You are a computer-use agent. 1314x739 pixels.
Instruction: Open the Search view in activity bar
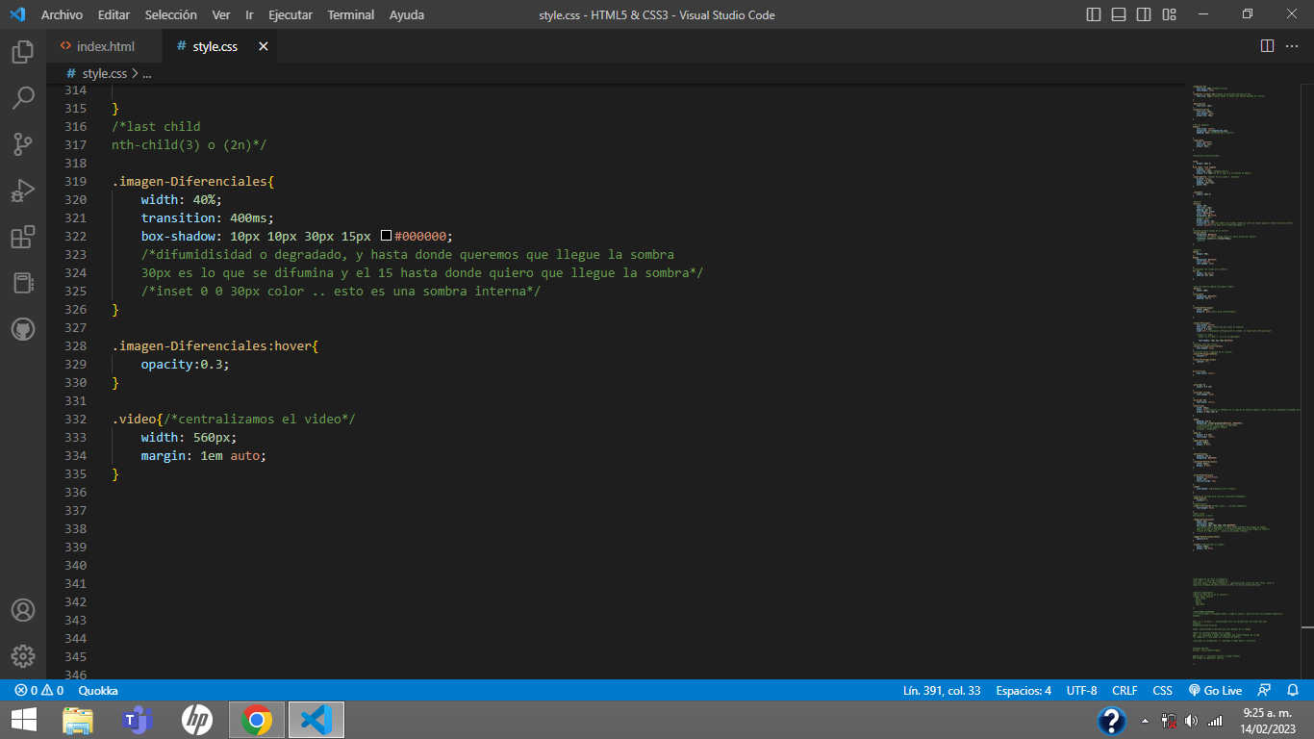click(23, 97)
